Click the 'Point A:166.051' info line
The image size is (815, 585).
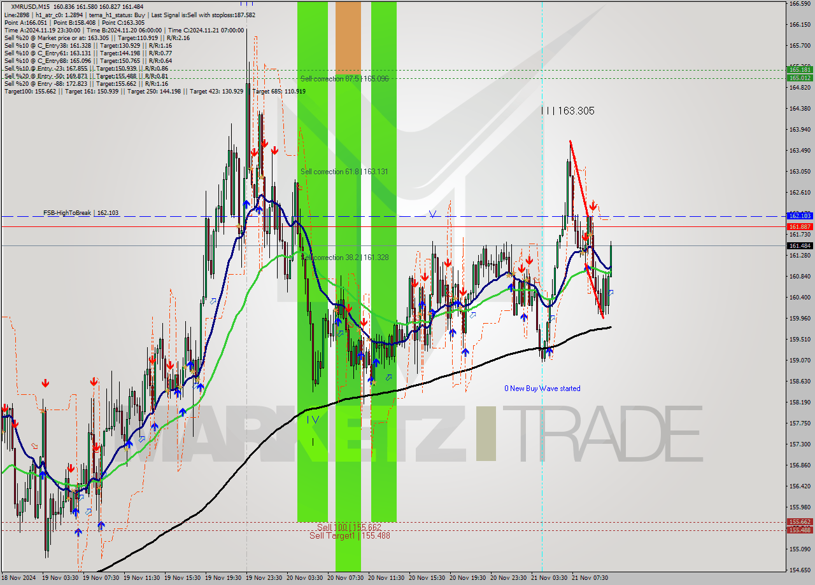pyautogui.click(x=25, y=22)
